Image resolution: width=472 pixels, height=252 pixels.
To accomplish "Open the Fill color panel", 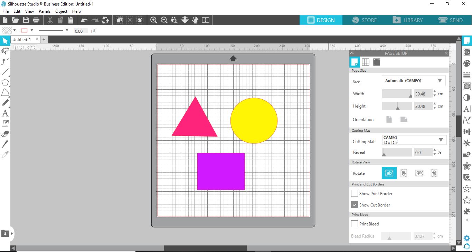I will coord(466,63).
